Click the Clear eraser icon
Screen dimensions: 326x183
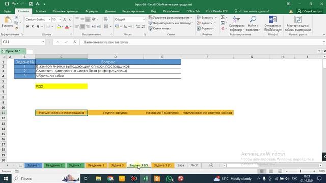[x=223, y=28]
